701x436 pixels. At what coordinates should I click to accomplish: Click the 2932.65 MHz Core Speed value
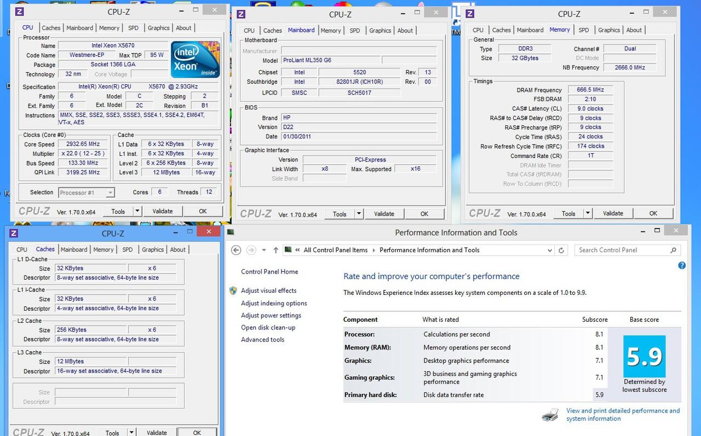point(83,144)
